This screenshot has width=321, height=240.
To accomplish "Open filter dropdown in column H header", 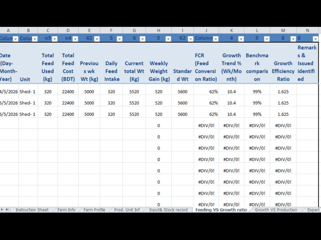I will point(168,39).
